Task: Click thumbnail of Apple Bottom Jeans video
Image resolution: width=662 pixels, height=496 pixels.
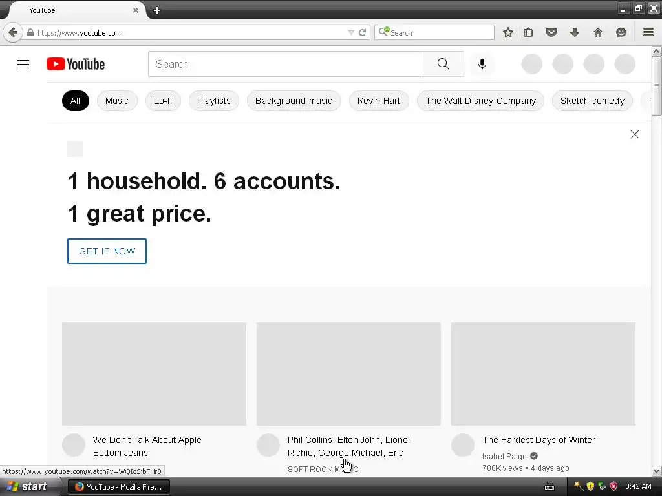Action: pos(154,374)
